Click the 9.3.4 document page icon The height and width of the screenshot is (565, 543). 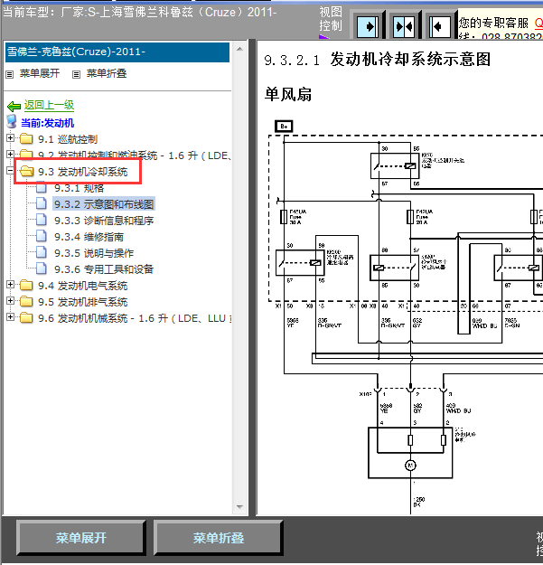point(41,236)
